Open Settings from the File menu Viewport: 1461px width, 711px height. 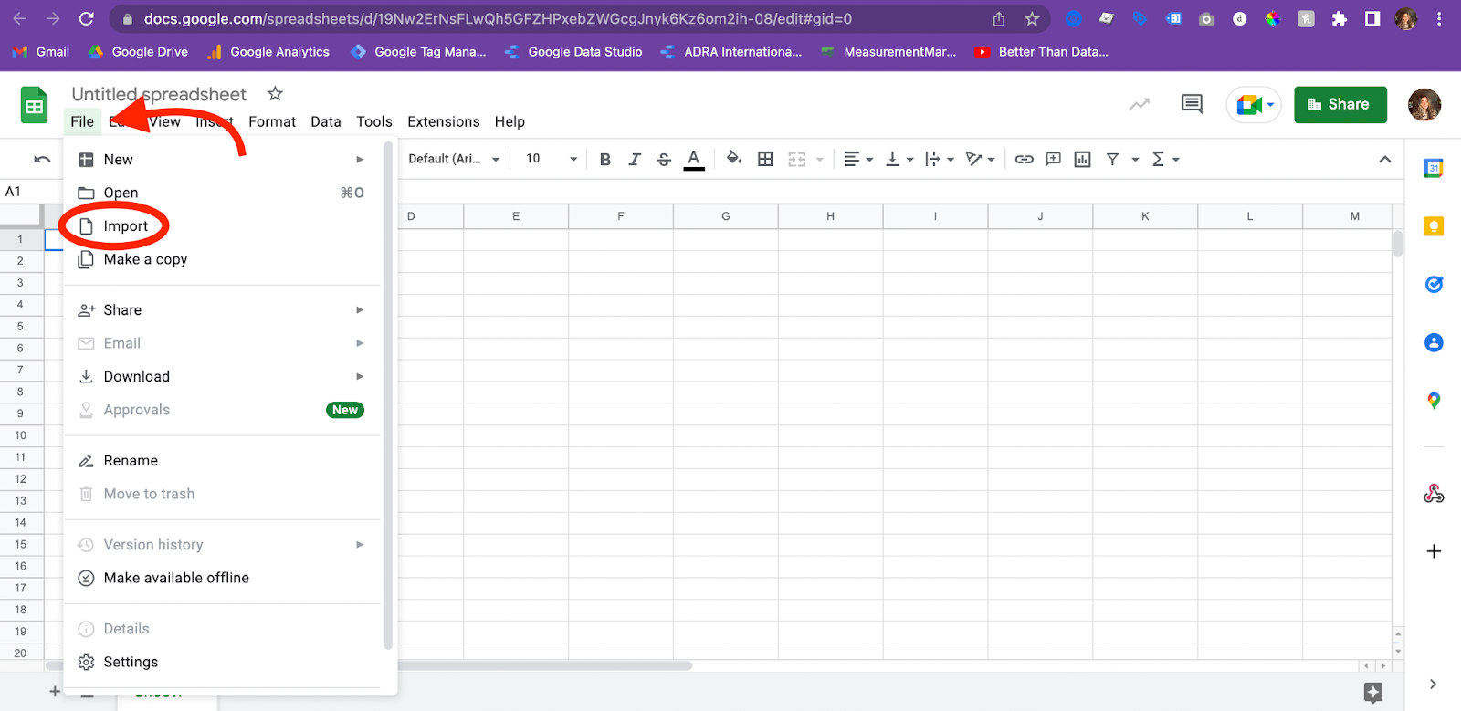pyautogui.click(x=222, y=662)
